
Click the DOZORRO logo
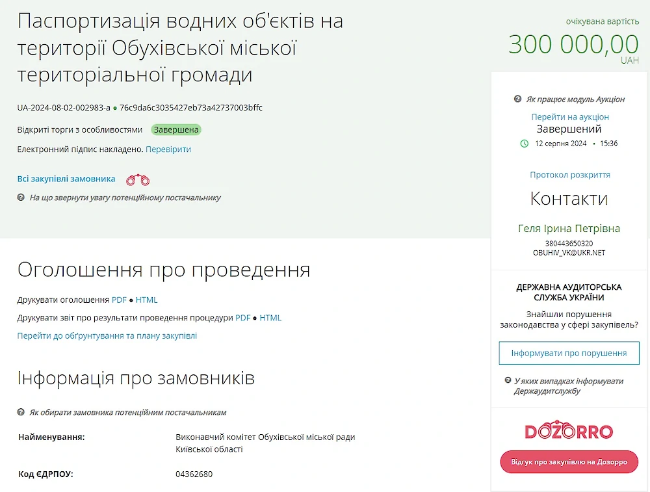point(569,432)
